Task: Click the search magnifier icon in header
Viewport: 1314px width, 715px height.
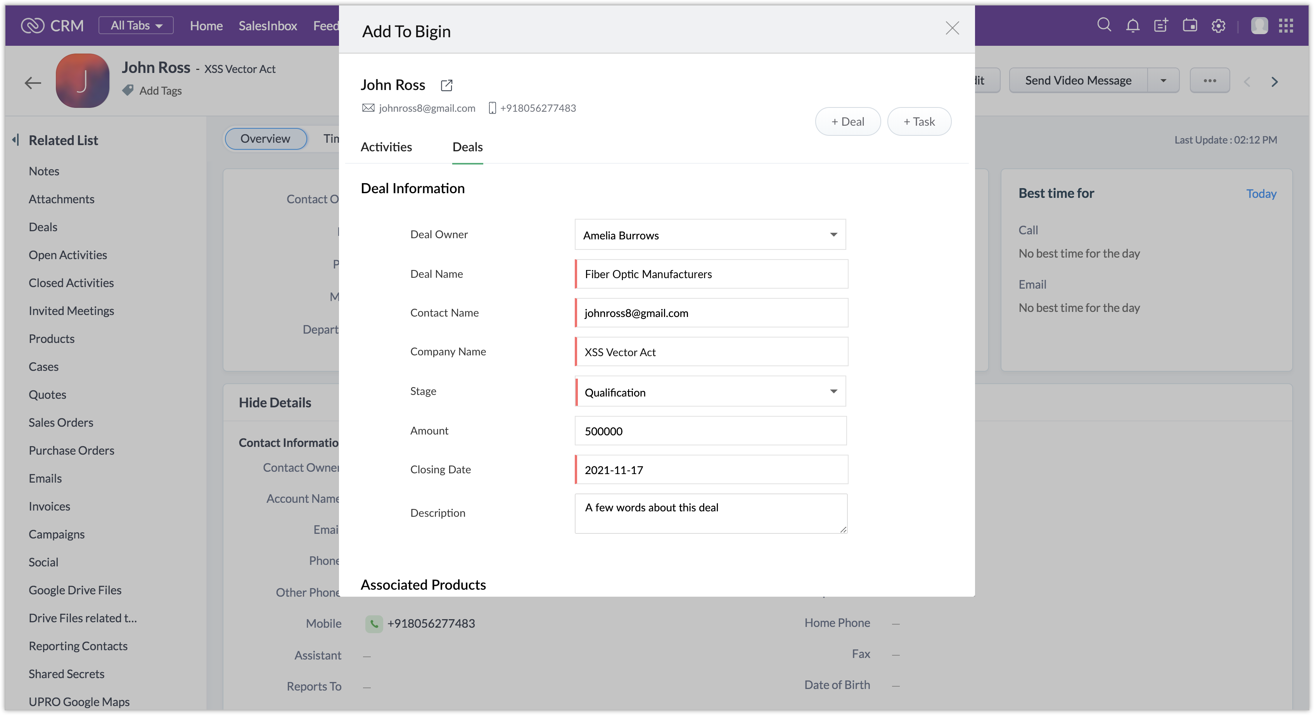Action: pos(1104,25)
